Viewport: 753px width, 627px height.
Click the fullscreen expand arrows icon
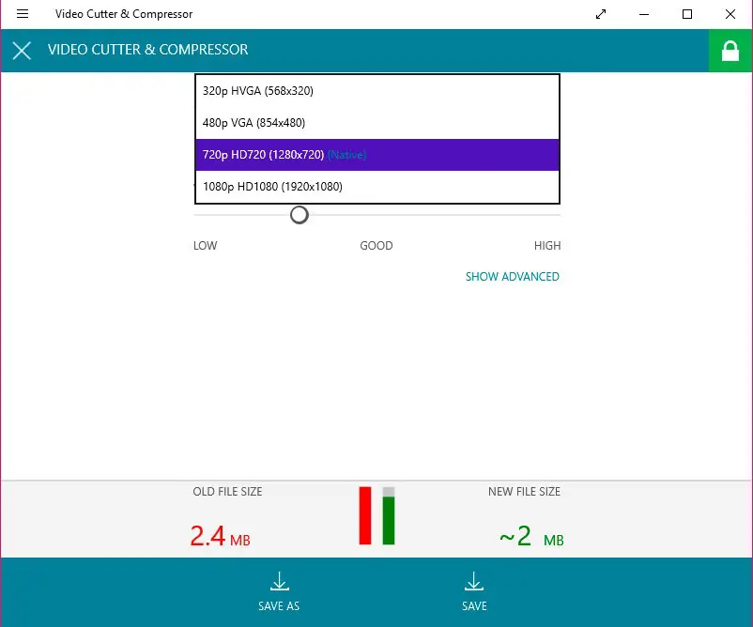(601, 14)
